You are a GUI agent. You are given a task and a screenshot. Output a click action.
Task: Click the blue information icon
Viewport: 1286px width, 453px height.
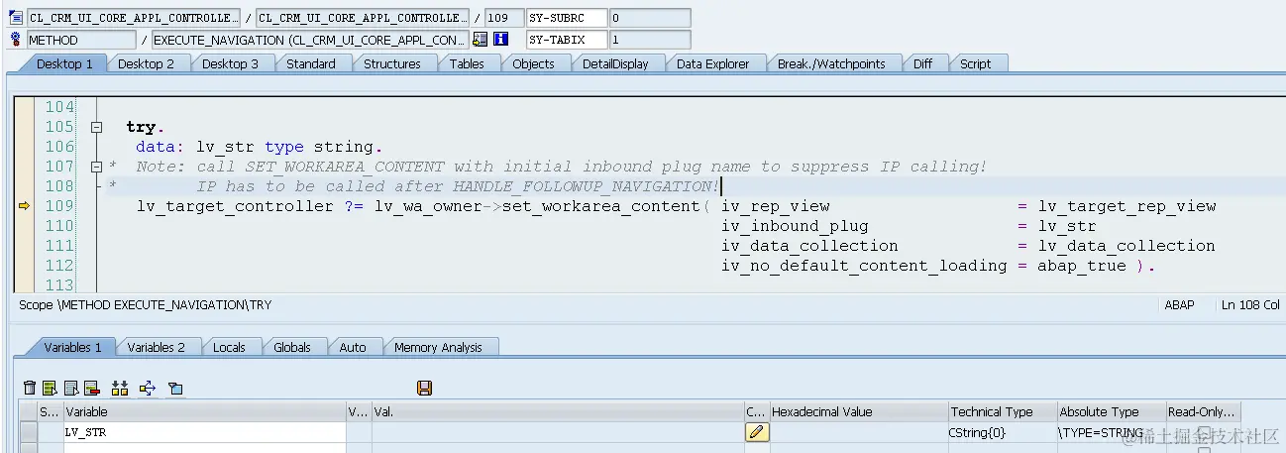pyautogui.click(x=500, y=40)
